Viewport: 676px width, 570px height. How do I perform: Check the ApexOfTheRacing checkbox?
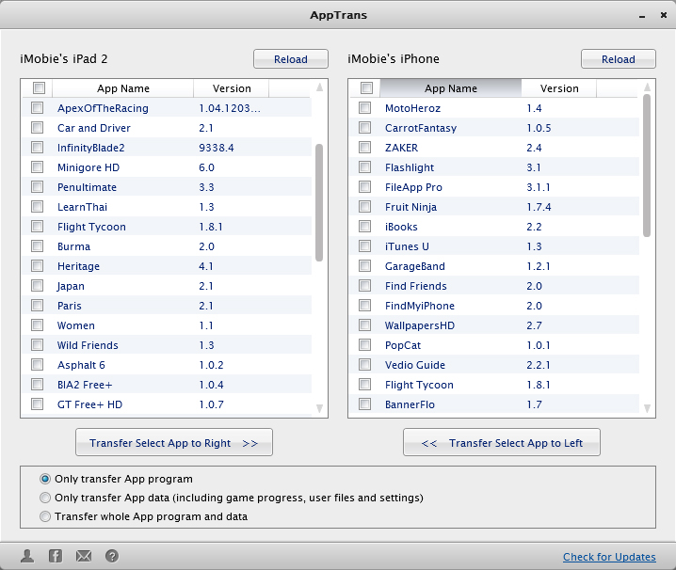click(x=37, y=108)
